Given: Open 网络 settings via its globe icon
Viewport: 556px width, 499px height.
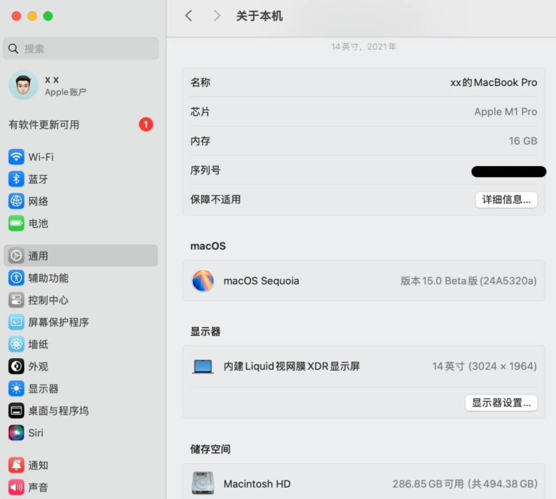Looking at the screenshot, I should tap(16, 201).
